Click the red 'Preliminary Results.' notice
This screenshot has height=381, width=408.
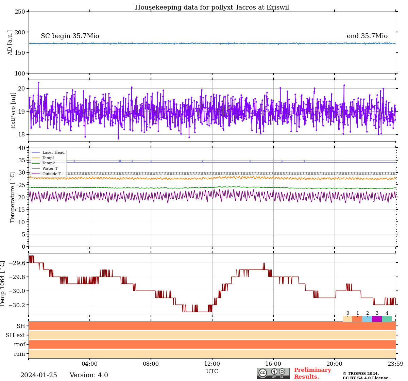(312, 373)
